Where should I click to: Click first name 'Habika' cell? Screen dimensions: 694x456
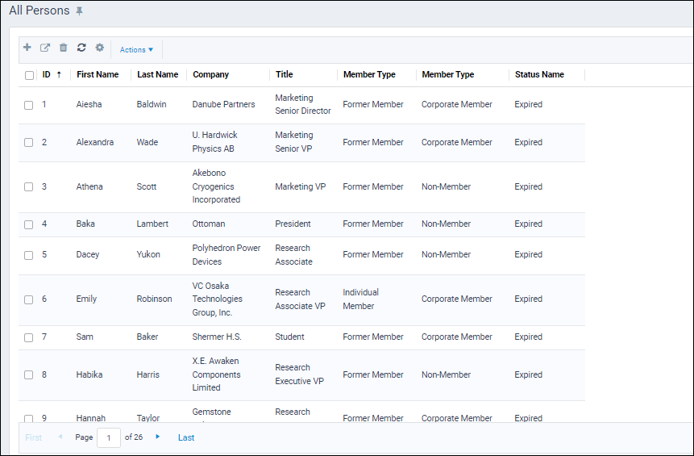coord(89,374)
